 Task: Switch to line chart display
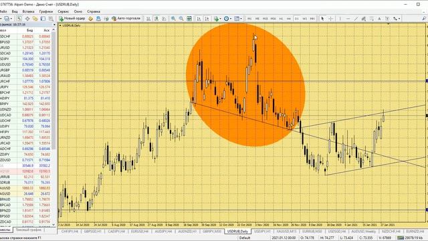(164, 19)
